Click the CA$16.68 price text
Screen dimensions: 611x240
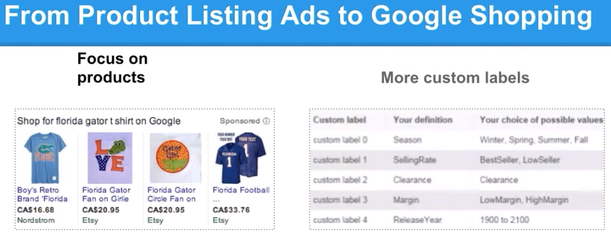click(36, 210)
